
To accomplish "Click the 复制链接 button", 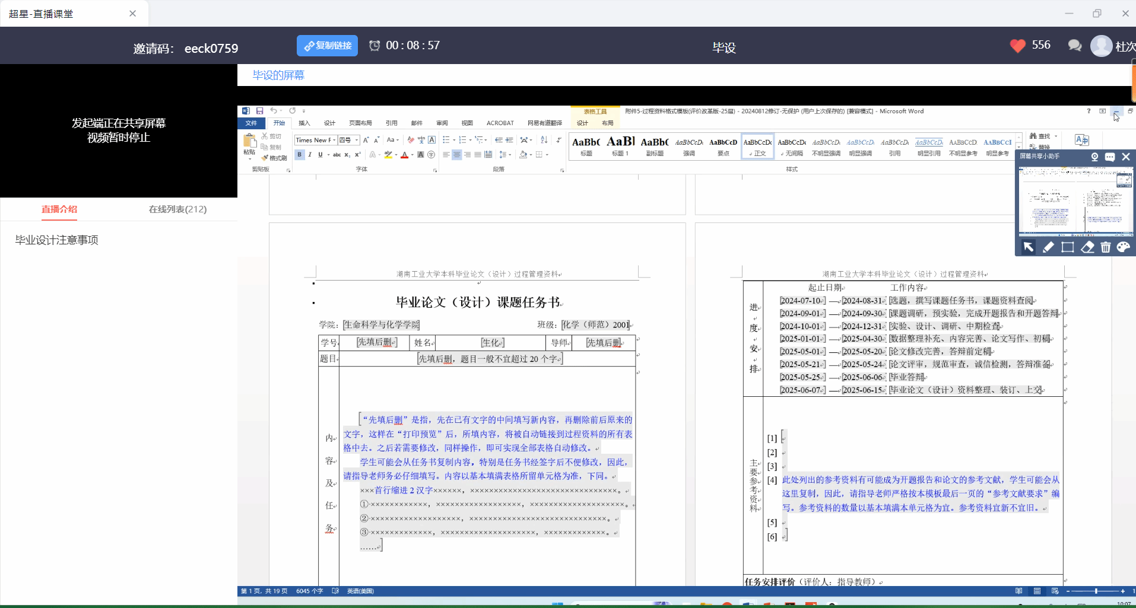I will pyautogui.click(x=327, y=46).
